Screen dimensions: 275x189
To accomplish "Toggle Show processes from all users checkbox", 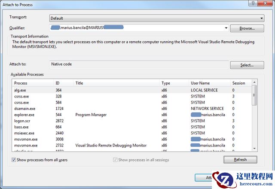I will [14, 160].
